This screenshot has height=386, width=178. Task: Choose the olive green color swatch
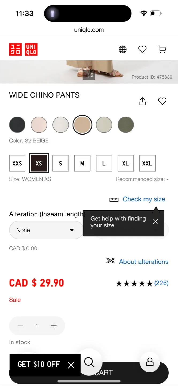126,125
